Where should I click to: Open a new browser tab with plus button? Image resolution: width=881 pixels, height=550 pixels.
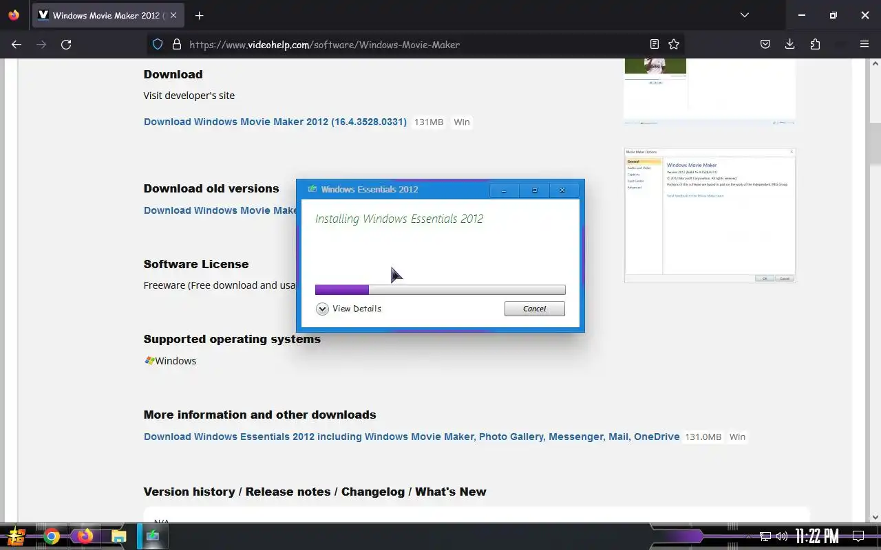click(x=199, y=15)
